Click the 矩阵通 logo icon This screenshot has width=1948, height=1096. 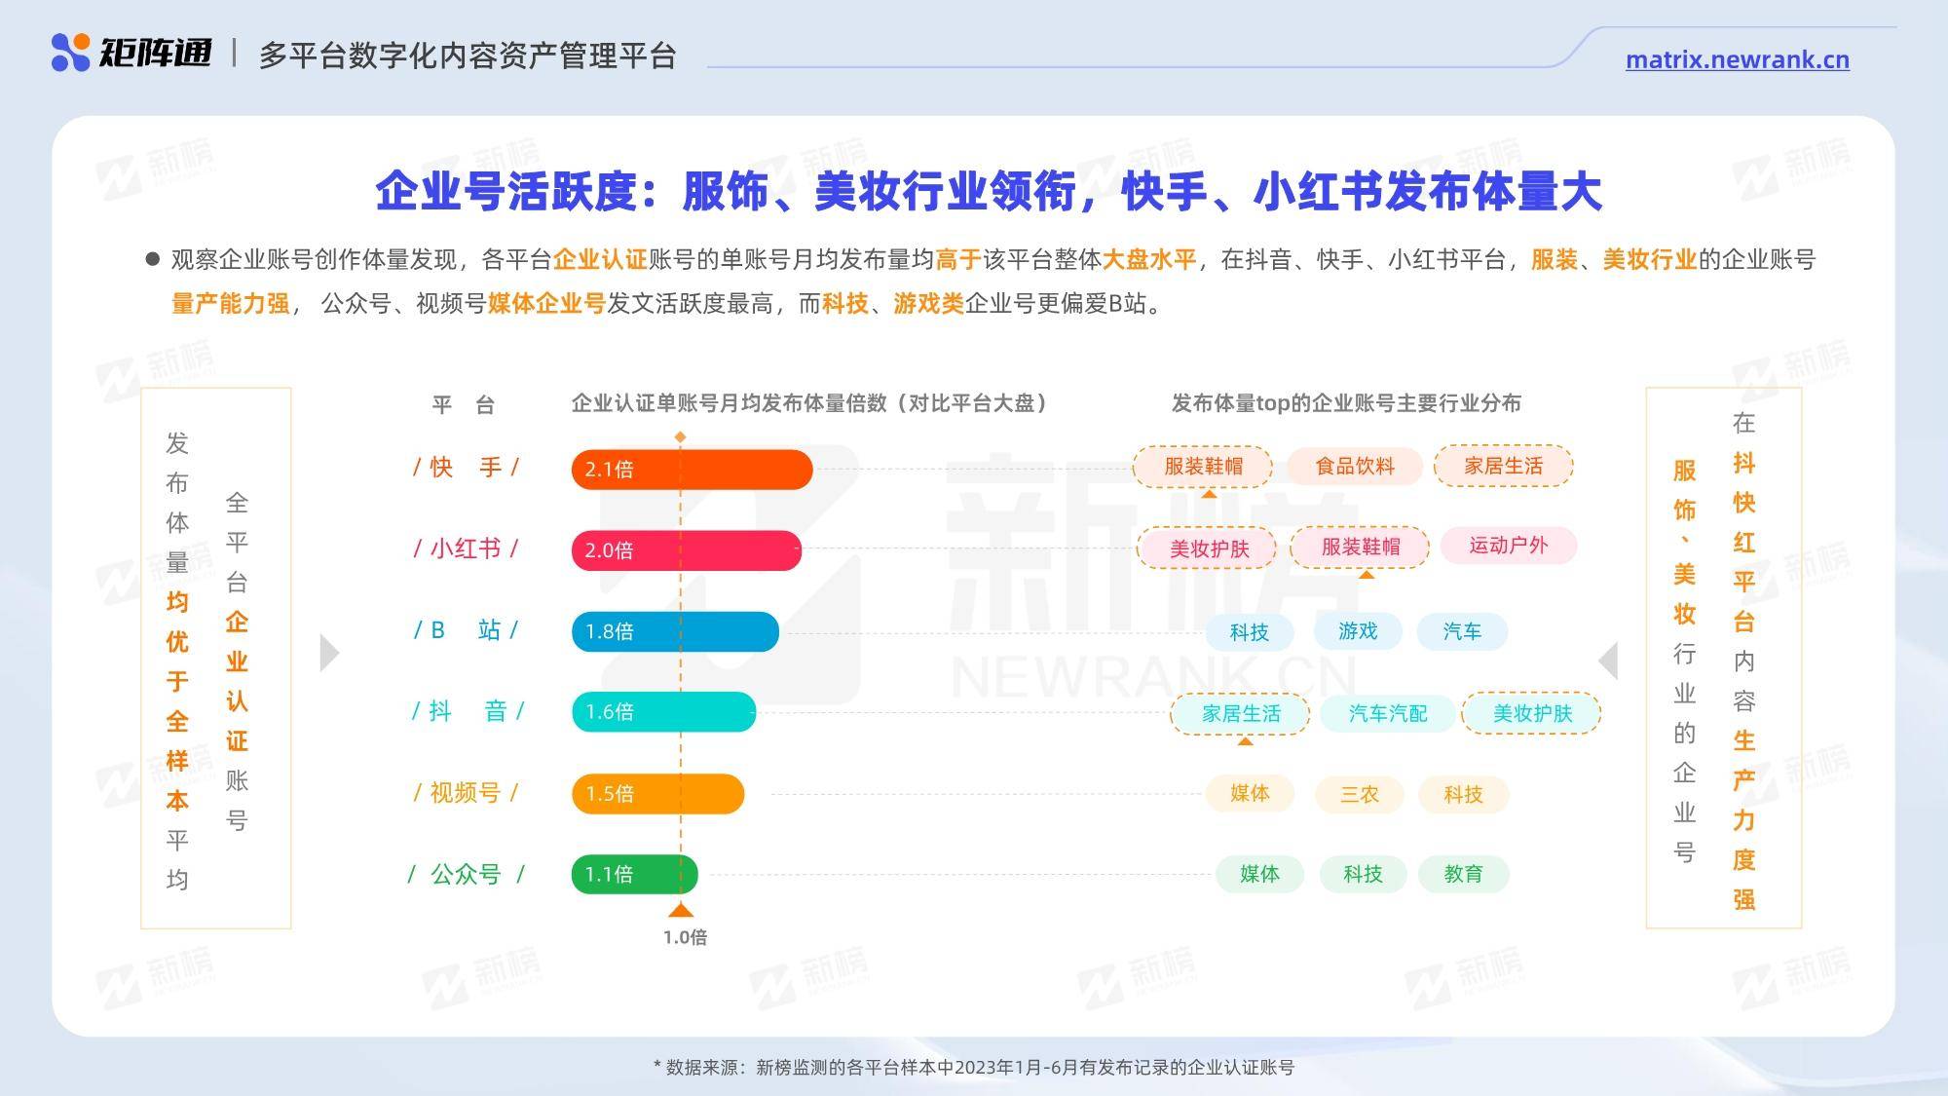point(70,53)
